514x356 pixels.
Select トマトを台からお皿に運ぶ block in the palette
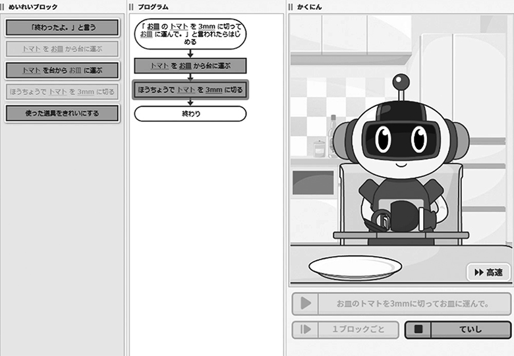pos(62,70)
